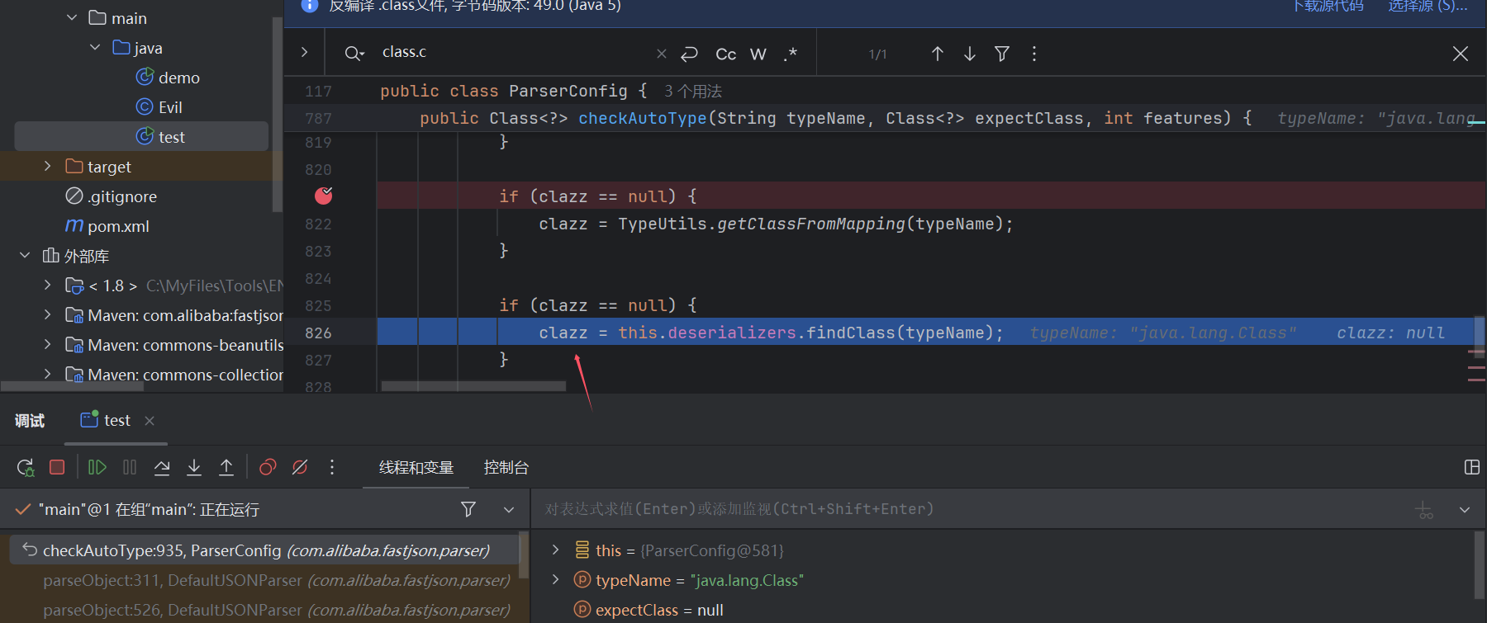
Task: Open the .gitignore file
Action: pyautogui.click(x=111, y=196)
